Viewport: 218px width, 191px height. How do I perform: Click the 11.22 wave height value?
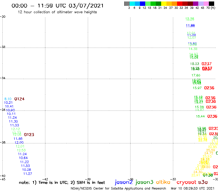(x=24, y=162)
